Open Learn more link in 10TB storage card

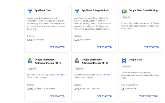tap(60, 75)
